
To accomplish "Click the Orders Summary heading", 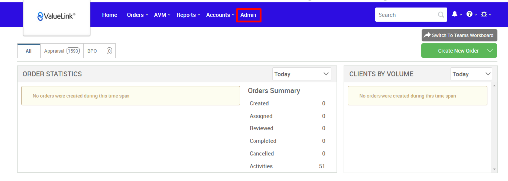I will pyautogui.click(x=274, y=91).
